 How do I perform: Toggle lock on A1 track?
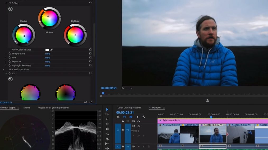coord(123,146)
